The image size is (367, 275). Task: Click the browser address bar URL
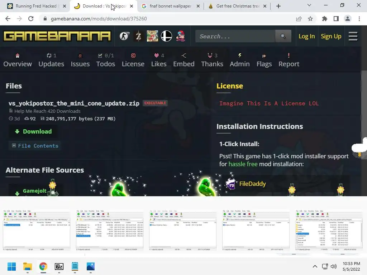[x=99, y=19]
